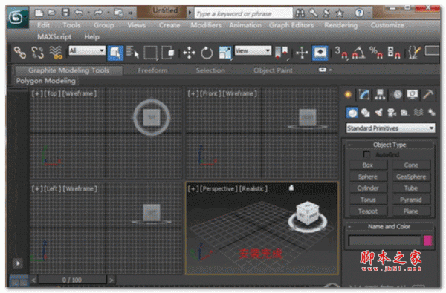Switch to the Object Paint ribbon tab
The height and width of the screenshot is (293, 446).
pyautogui.click(x=273, y=70)
